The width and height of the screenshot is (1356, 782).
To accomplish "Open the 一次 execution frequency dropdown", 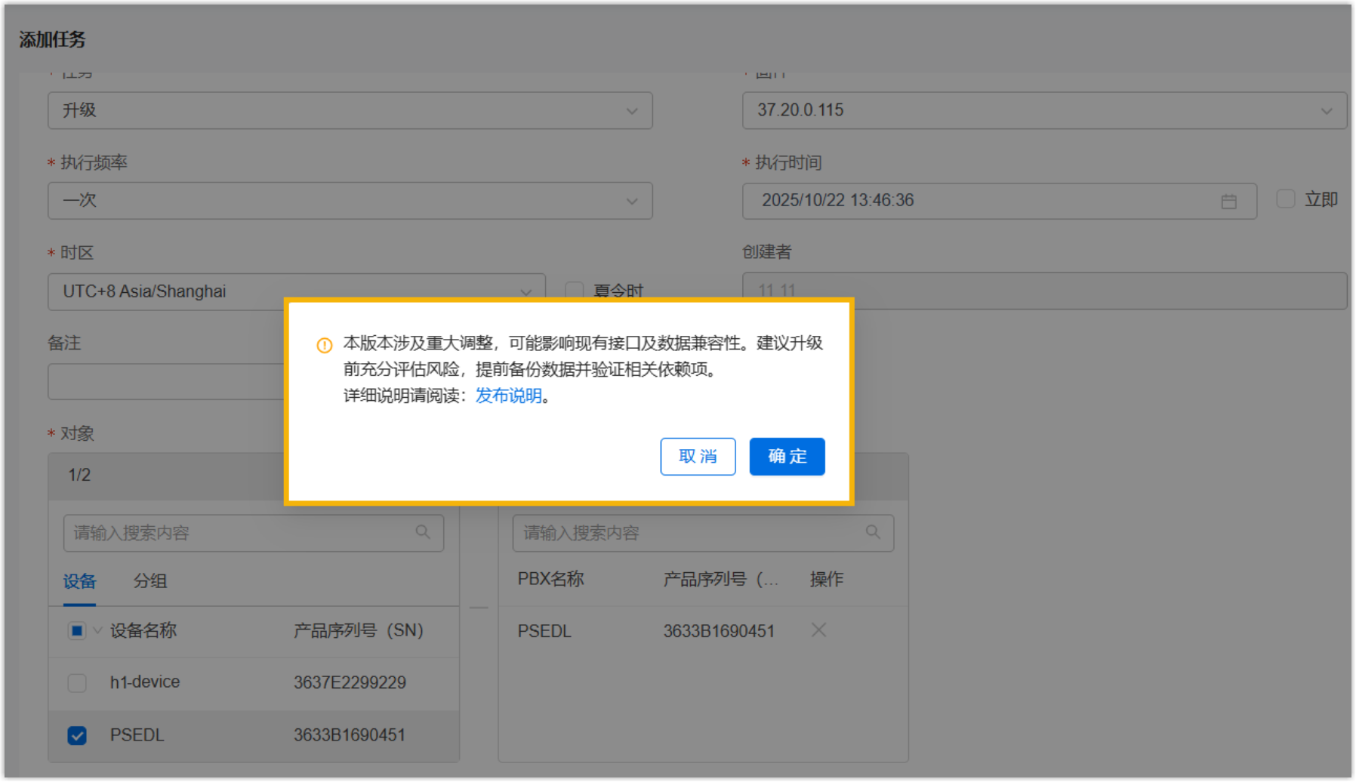I will 350,201.
